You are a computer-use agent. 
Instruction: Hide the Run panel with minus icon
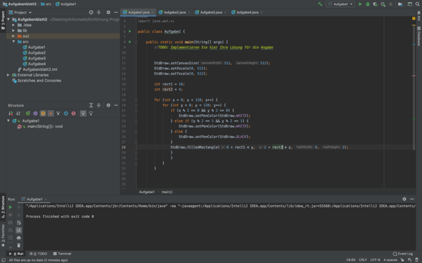pos(412,199)
